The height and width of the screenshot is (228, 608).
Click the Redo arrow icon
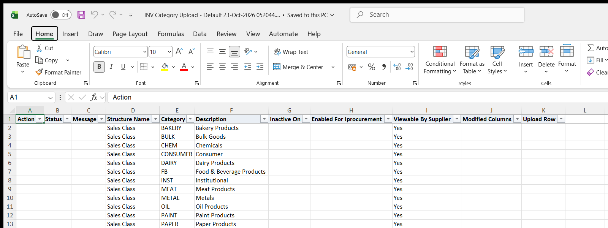[113, 15]
